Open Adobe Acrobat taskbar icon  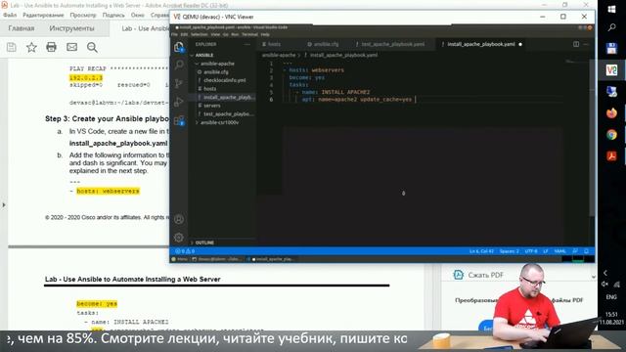coord(611,156)
